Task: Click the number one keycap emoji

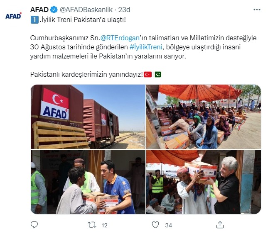Action: [x=34, y=20]
